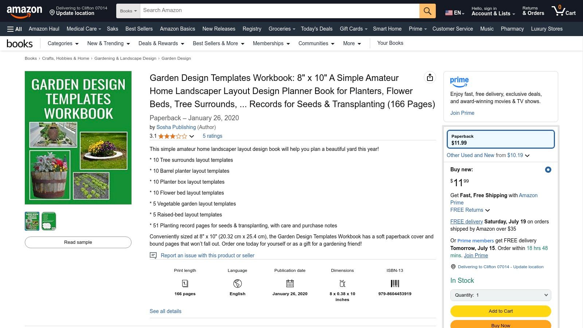Screen dimensions: 583x328
Task: Expand the rating breakdown chevron
Action: 192,136
